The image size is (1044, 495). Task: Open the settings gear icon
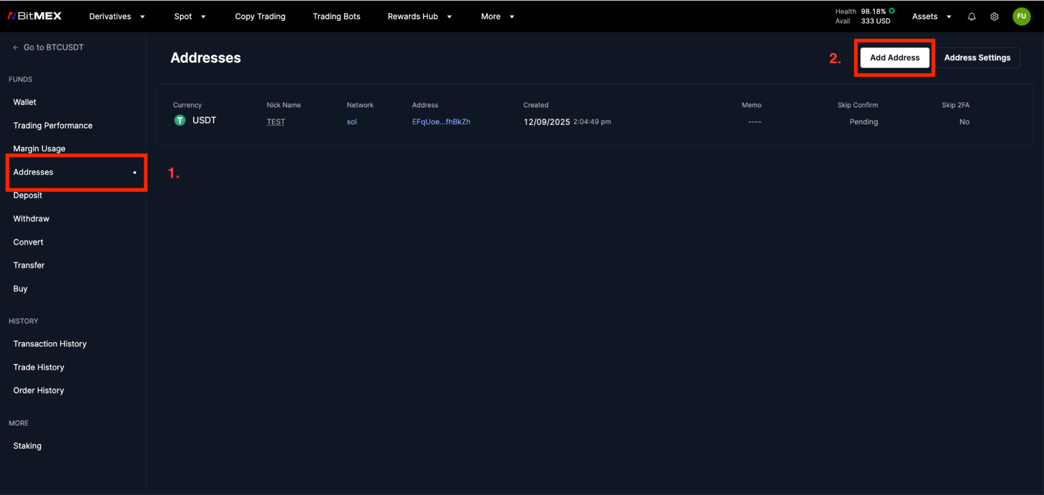click(994, 17)
